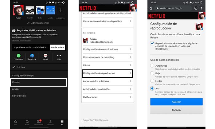Select the Alta data usage radio
The height and width of the screenshot is (129, 215).
152,88
